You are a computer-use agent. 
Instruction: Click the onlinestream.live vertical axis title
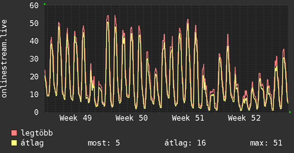click(x=4, y=59)
